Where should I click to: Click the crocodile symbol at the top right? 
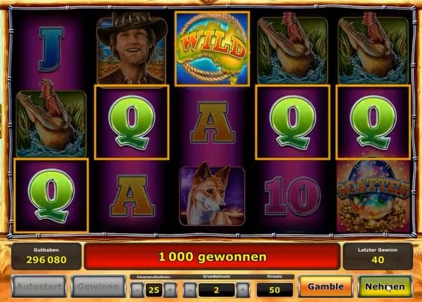tap(373, 48)
